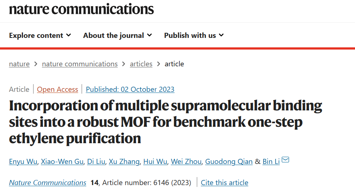Open the Publish with us menu

click(194, 35)
